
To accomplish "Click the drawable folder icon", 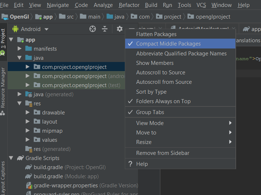I will 37,112.
